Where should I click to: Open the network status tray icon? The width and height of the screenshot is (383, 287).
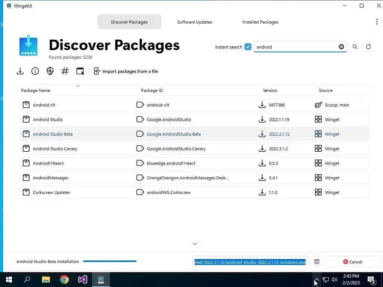[326, 280]
